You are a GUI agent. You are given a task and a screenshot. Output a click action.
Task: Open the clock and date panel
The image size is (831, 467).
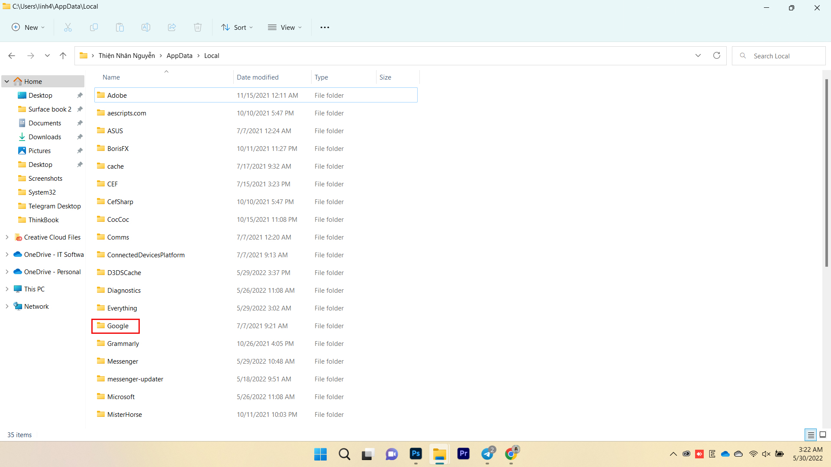click(x=808, y=454)
